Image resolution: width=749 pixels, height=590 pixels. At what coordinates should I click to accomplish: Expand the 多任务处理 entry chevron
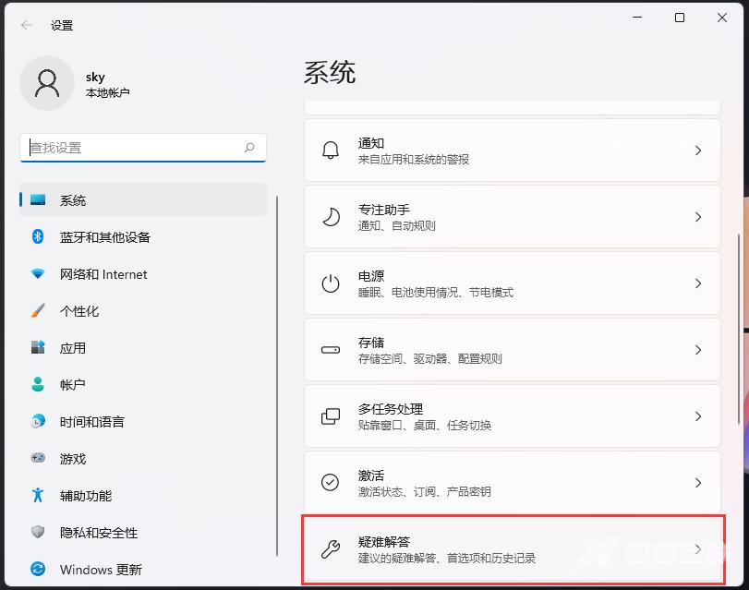click(x=699, y=416)
